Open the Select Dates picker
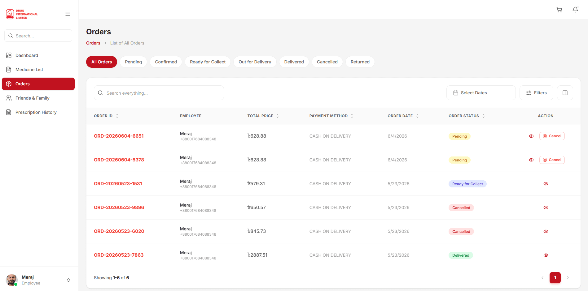This screenshot has height=291, width=588. pyautogui.click(x=481, y=93)
